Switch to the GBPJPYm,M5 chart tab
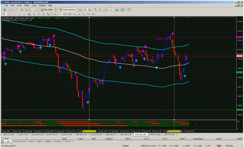Viewport: 244px width, 148px height. [x=169, y=134]
